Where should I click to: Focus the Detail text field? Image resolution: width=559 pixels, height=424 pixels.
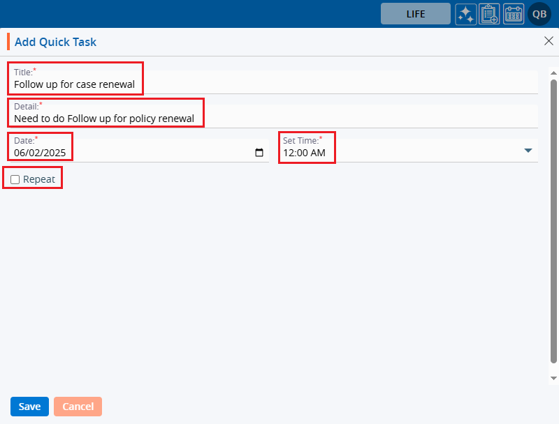[x=273, y=119]
